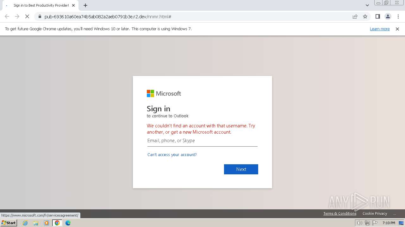Follow the Learn more link in the infobar
This screenshot has height=227, width=405.
pyautogui.click(x=380, y=29)
